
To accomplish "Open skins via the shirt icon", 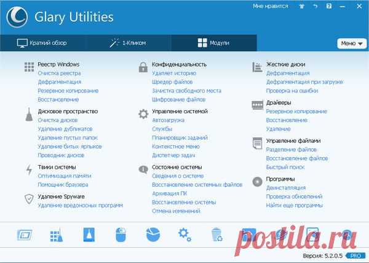I will pos(301,6).
